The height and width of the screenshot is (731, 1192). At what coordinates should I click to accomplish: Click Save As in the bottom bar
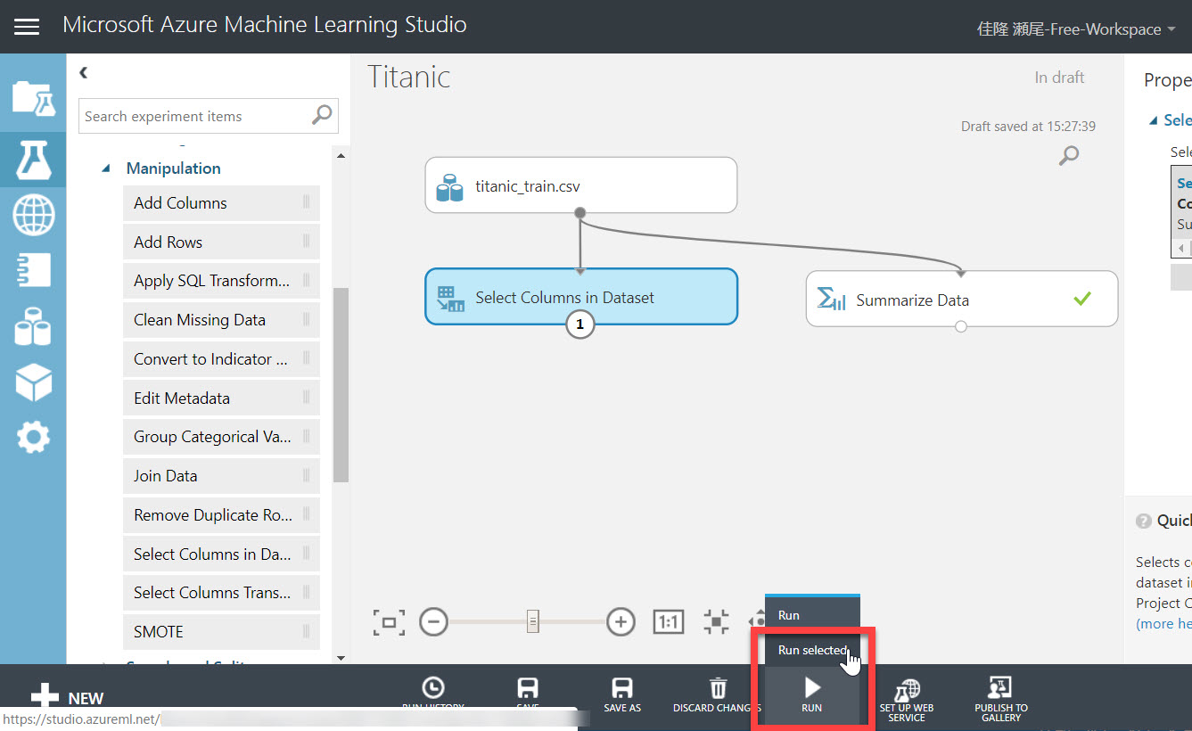(622, 694)
